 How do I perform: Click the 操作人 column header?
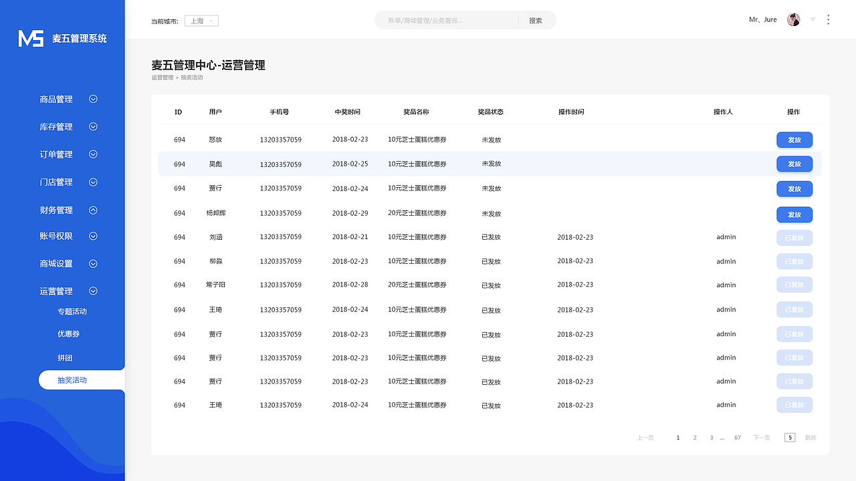click(723, 112)
